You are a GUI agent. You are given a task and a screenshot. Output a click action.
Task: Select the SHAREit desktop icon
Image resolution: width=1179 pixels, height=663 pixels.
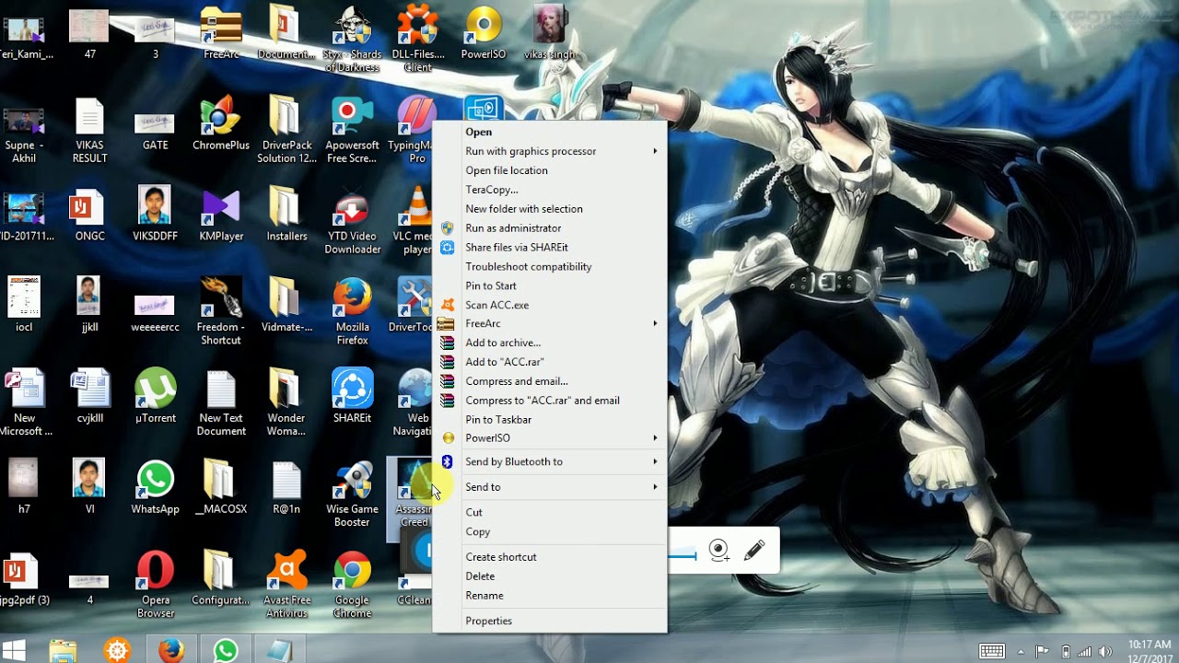pyautogui.click(x=352, y=396)
